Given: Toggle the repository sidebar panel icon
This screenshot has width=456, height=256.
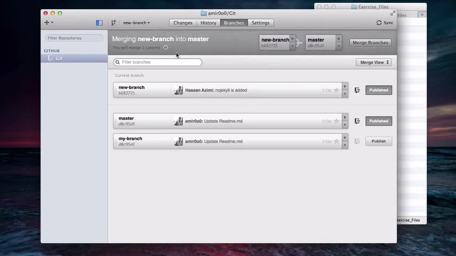Looking at the screenshot, I should pos(99,22).
